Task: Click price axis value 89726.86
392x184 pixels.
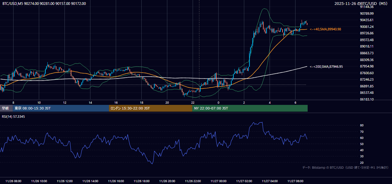Action: [367, 33]
